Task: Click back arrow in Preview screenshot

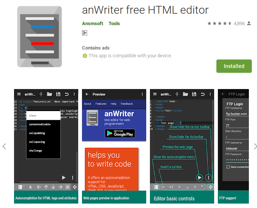Action: (x=87, y=94)
